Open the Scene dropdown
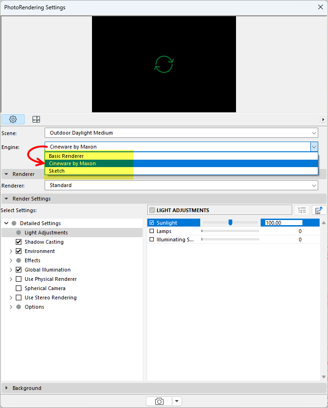 coord(181,133)
